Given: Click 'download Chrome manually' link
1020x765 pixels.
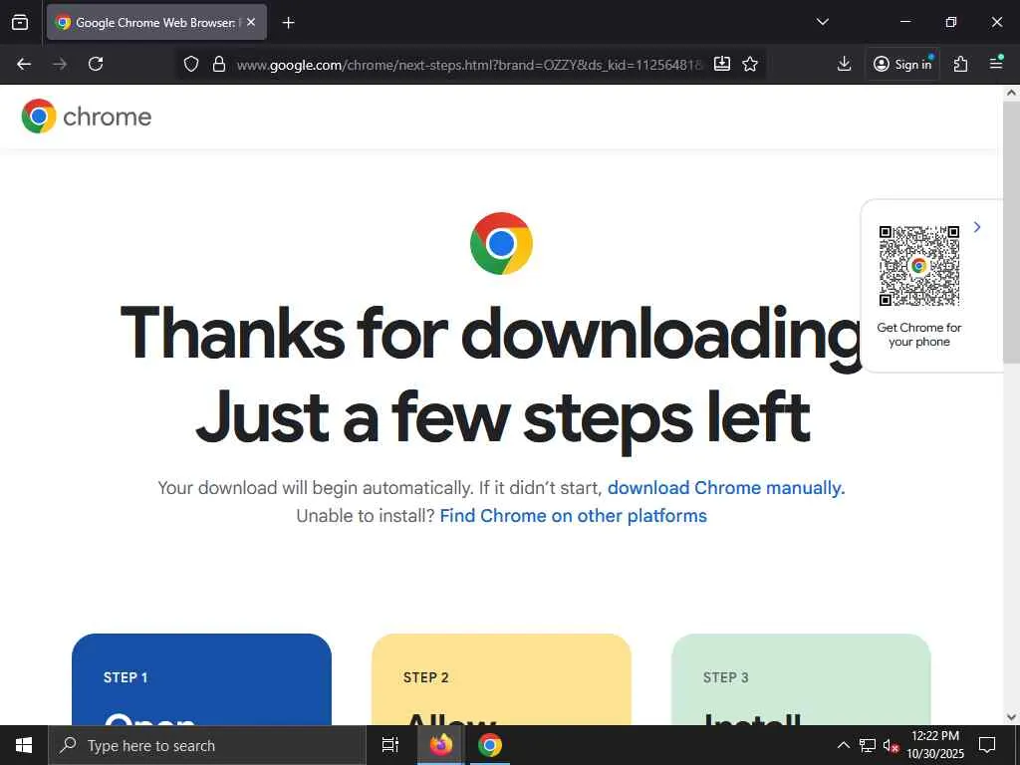Looking at the screenshot, I should click(726, 488).
